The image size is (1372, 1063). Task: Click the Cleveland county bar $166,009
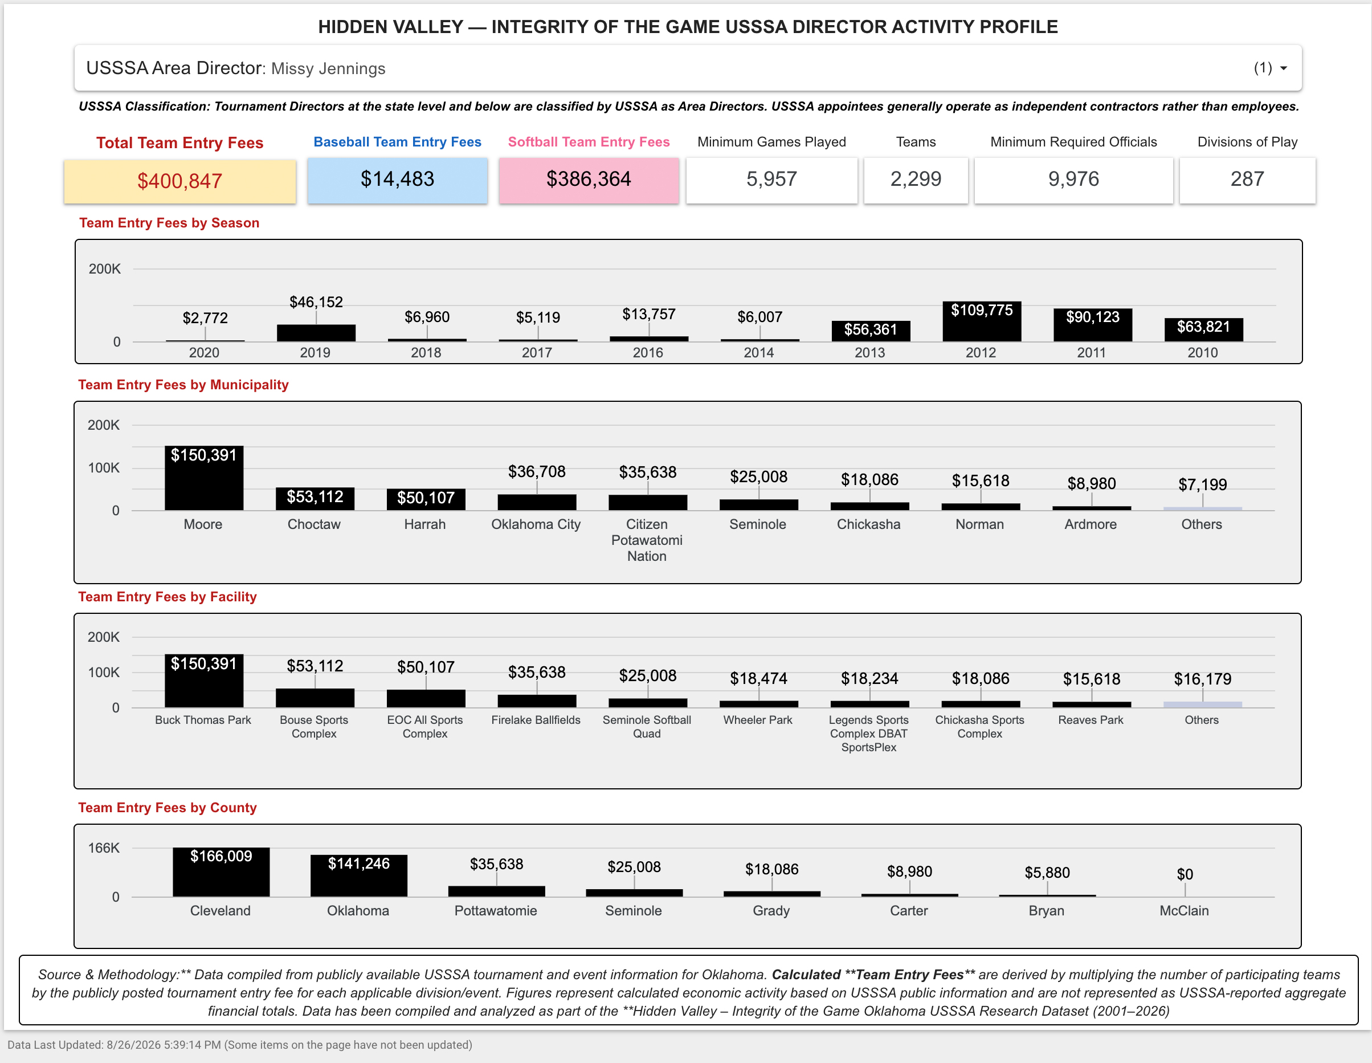coord(221,872)
